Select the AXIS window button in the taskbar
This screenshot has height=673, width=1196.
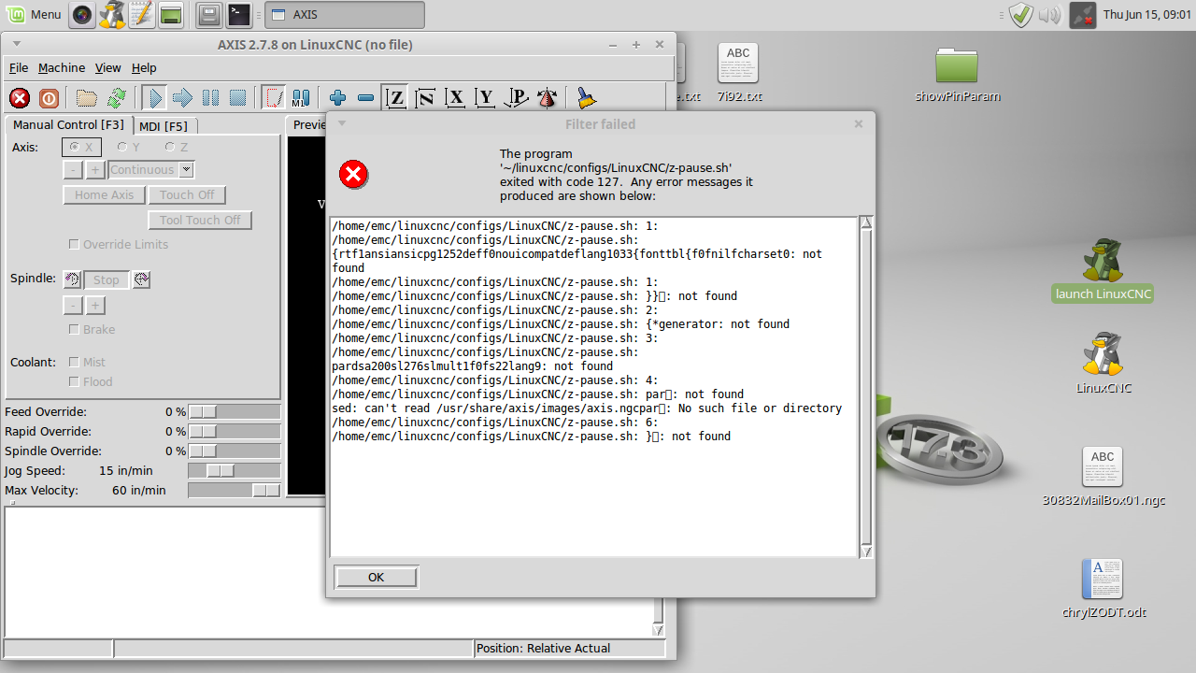point(345,15)
